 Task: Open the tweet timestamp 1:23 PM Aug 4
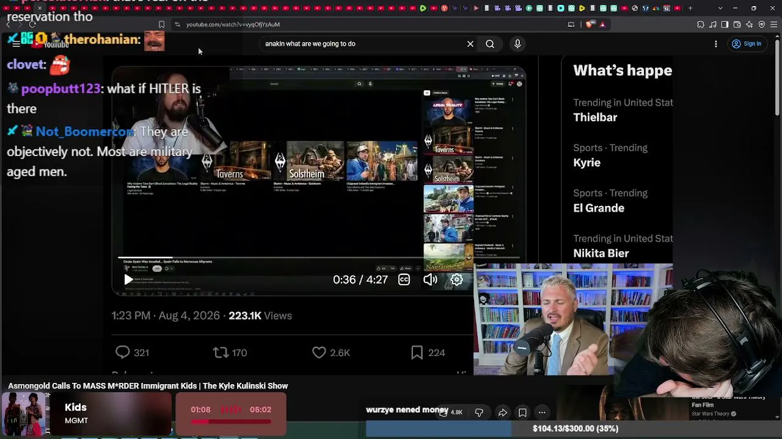click(x=166, y=316)
